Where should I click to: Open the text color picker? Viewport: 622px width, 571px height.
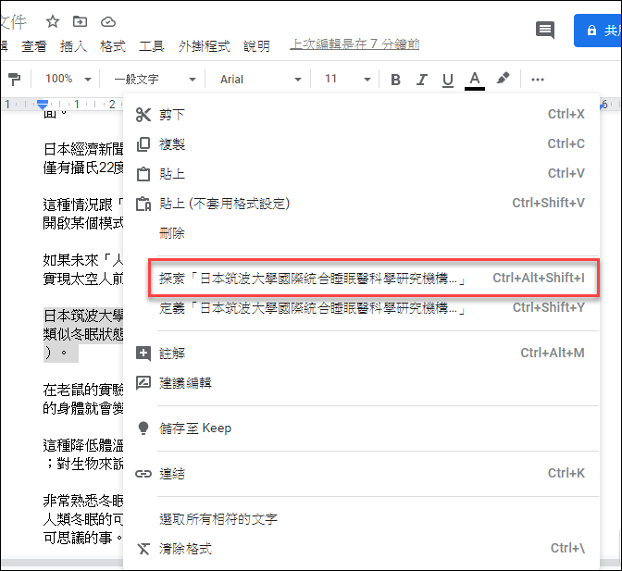point(475,80)
